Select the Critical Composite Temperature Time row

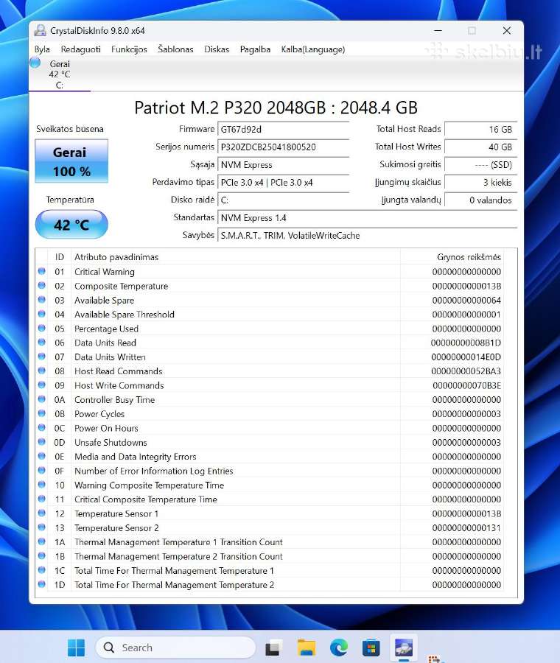click(270, 499)
